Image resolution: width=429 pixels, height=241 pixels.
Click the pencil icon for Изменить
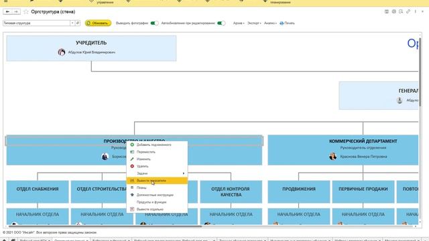(132, 159)
